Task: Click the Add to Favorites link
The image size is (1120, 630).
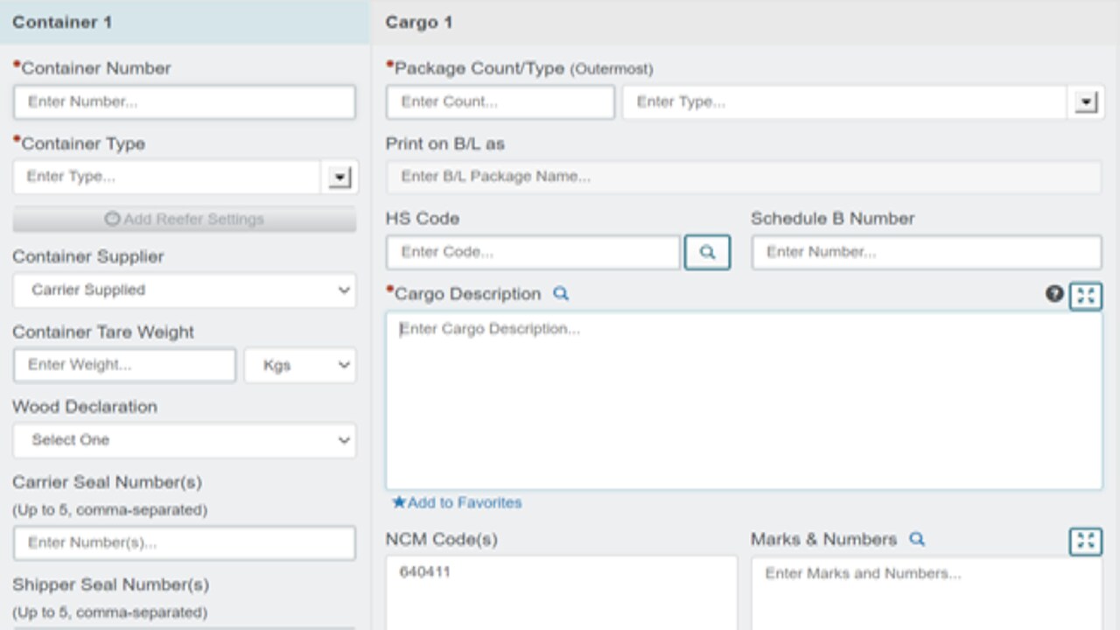Action: click(457, 502)
